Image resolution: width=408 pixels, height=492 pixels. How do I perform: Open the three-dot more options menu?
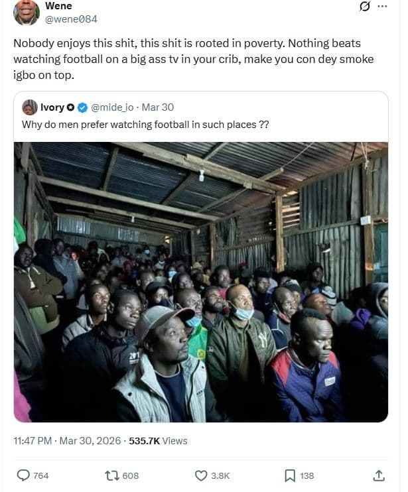[x=381, y=7]
